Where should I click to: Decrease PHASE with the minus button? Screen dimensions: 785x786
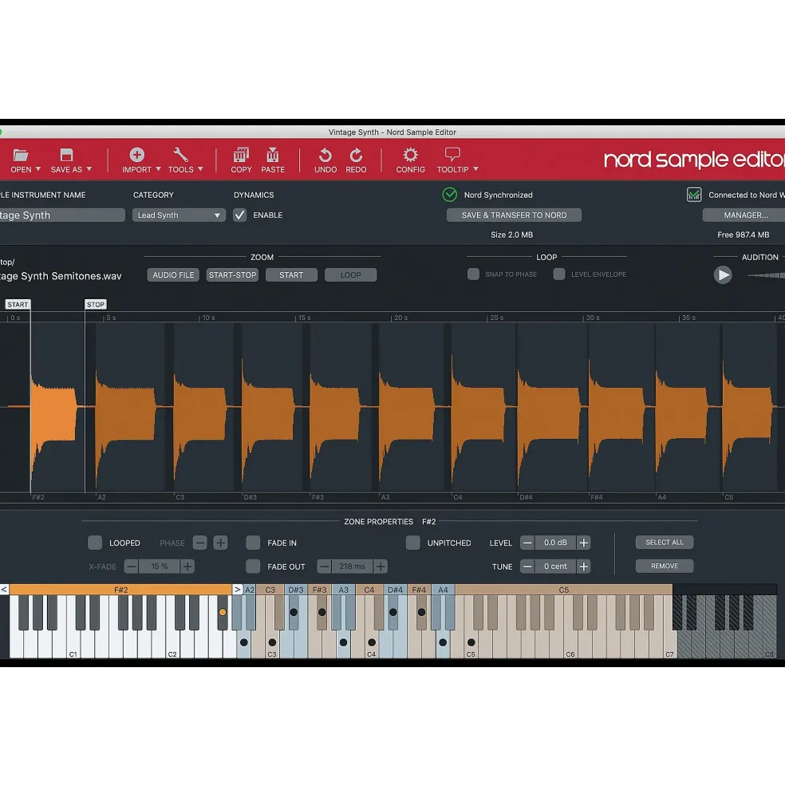click(200, 543)
